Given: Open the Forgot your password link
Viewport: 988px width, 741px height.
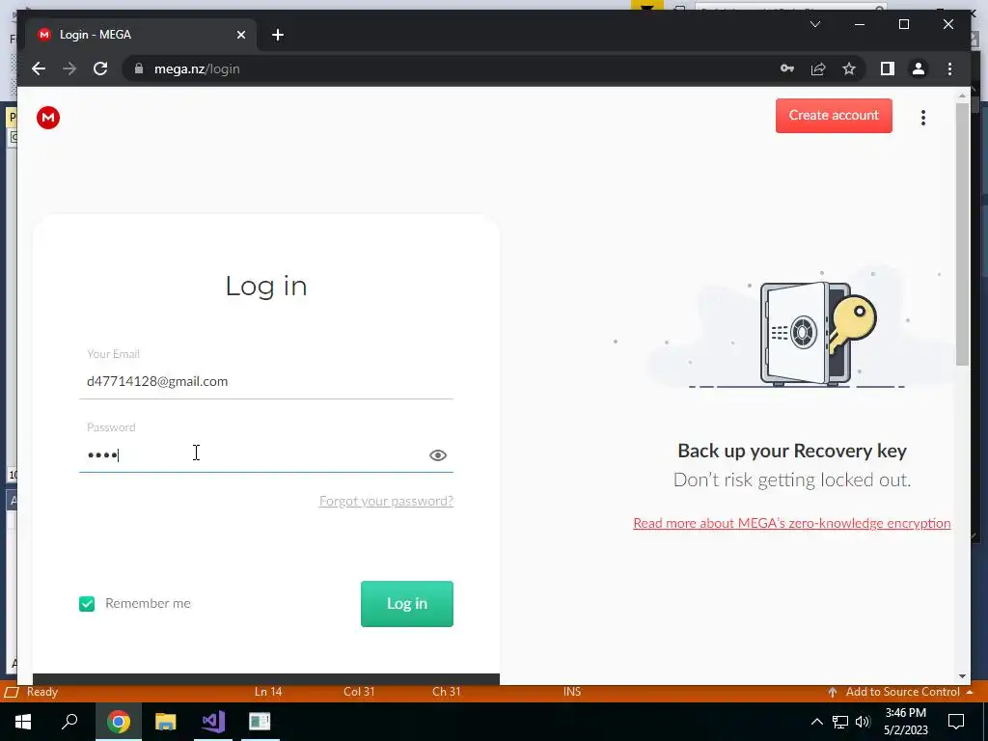Looking at the screenshot, I should tap(386, 501).
